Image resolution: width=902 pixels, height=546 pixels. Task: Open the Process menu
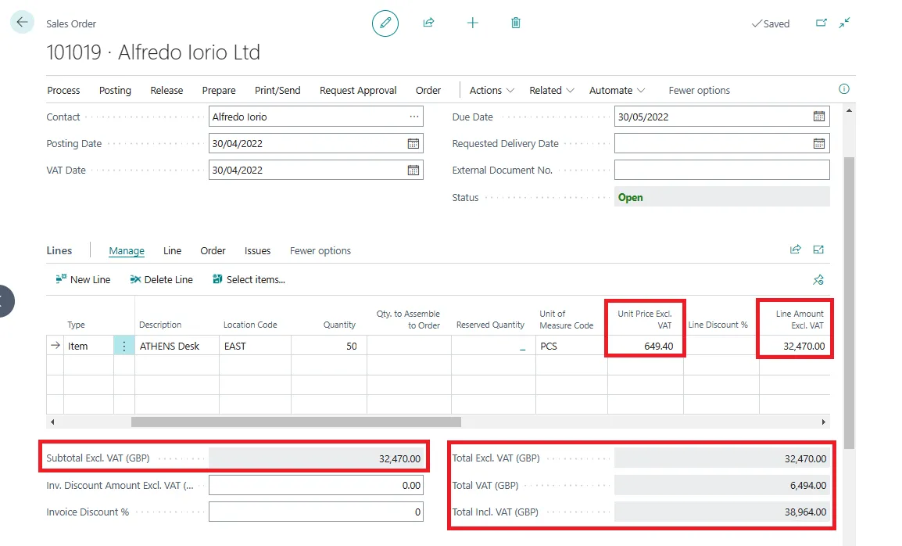click(63, 91)
